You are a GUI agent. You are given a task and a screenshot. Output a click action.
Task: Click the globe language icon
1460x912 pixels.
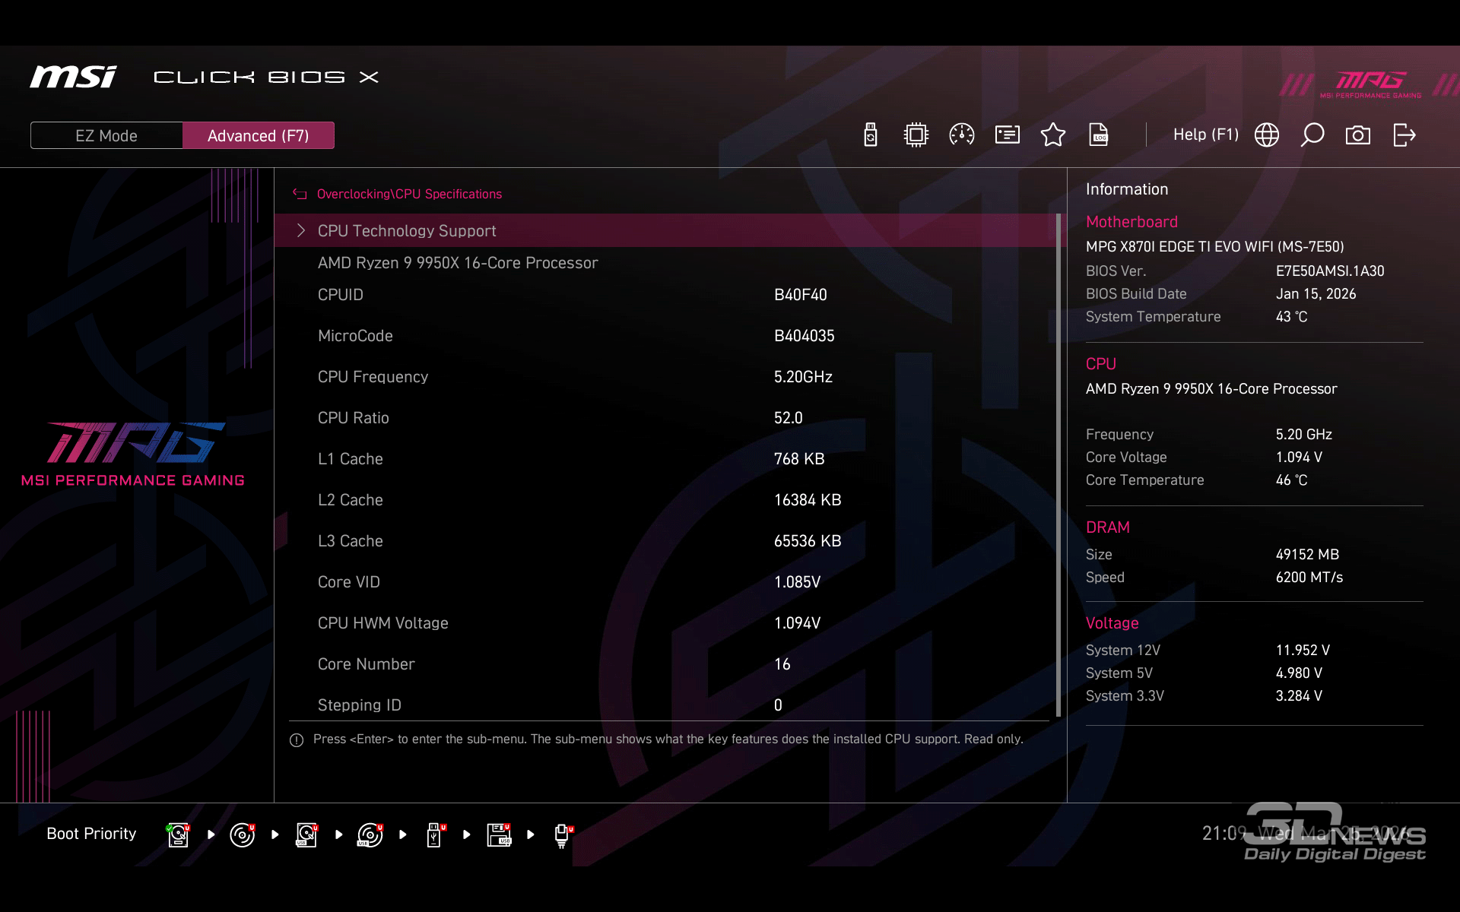click(1267, 135)
